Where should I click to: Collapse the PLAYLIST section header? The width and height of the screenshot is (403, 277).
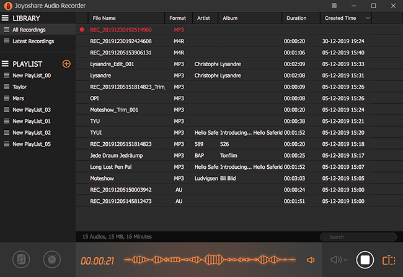pyautogui.click(x=23, y=64)
